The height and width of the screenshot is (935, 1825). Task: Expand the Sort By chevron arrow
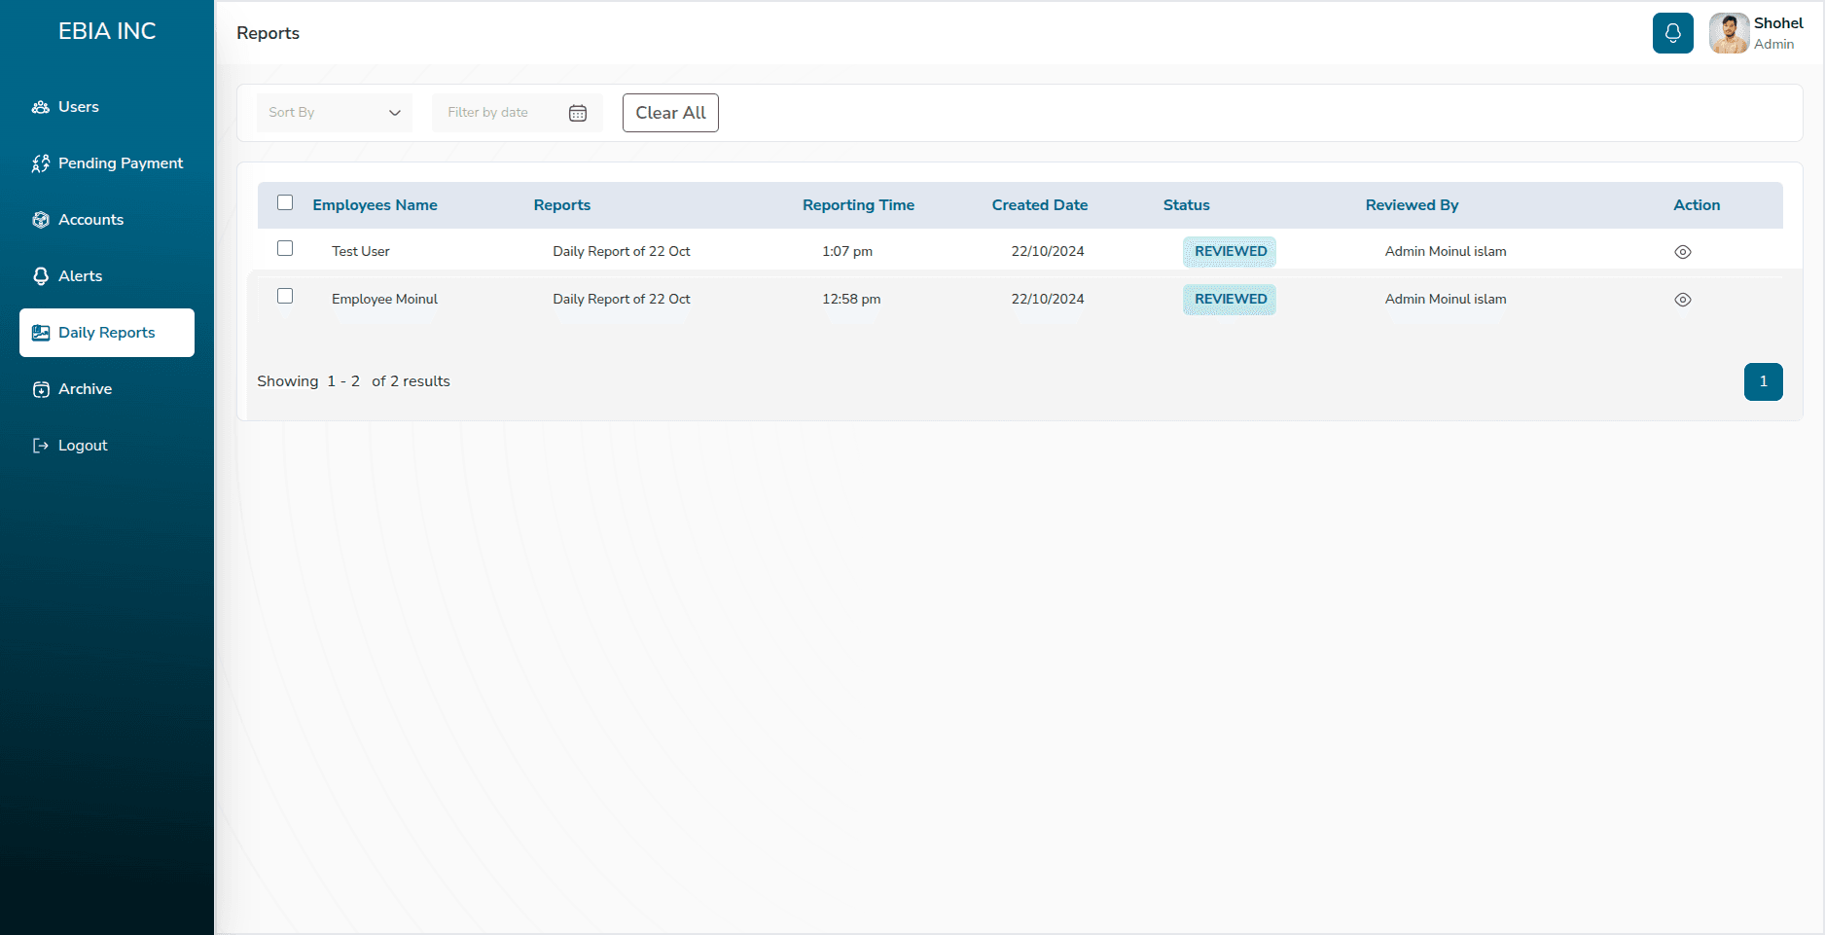(x=395, y=113)
